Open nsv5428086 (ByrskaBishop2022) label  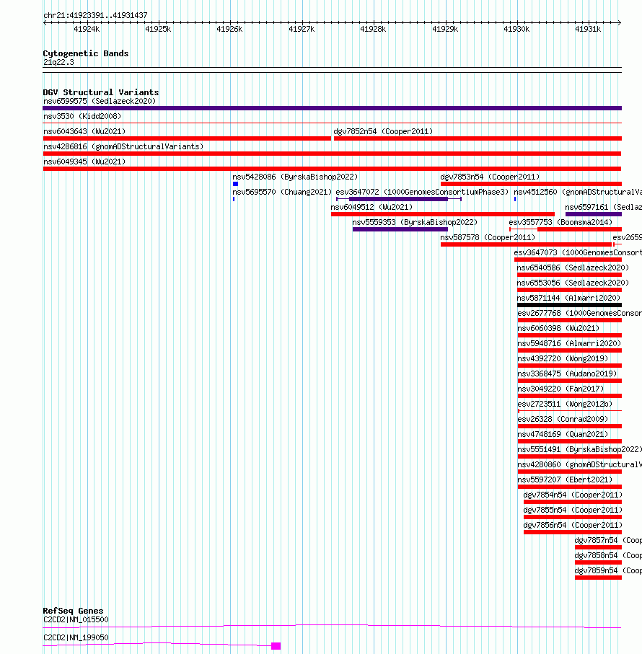point(295,177)
